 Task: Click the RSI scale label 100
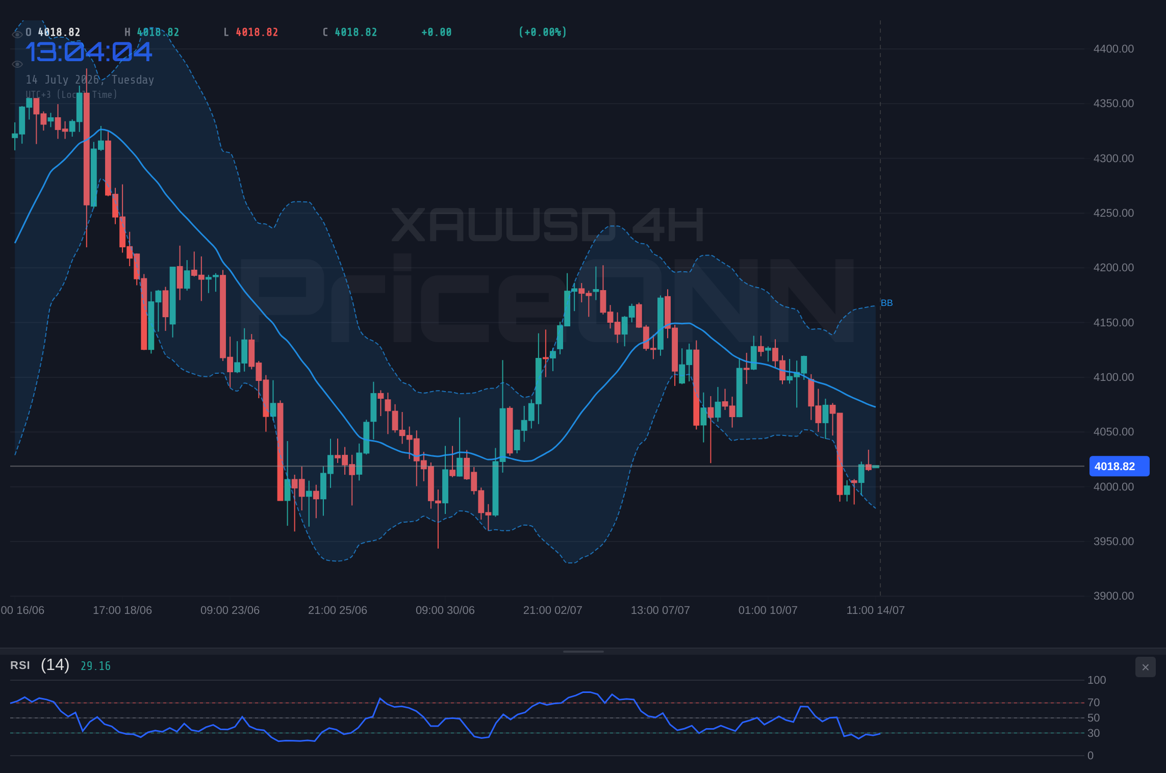tap(1097, 680)
